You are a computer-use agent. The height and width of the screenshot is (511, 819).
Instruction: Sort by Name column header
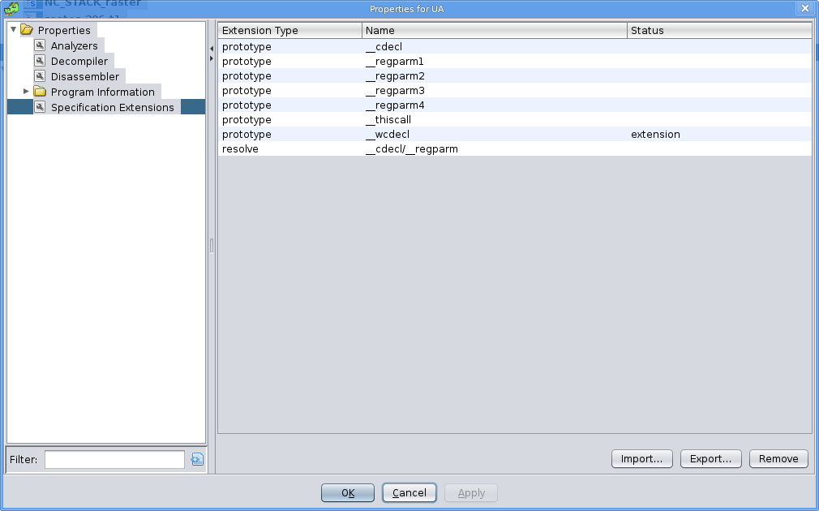[x=495, y=30]
